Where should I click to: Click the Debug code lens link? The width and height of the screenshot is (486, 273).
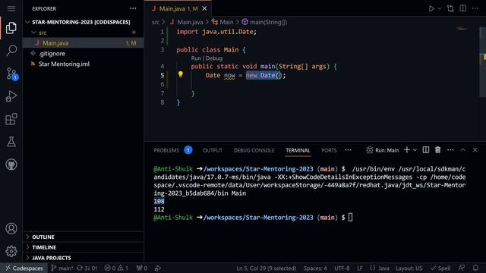point(214,58)
